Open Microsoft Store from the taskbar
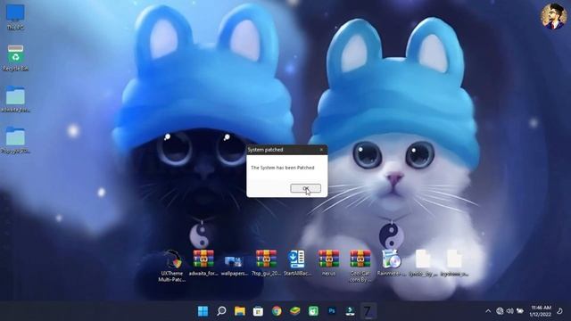The width and height of the screenshot is (571, 321). [x=258, y=311]
